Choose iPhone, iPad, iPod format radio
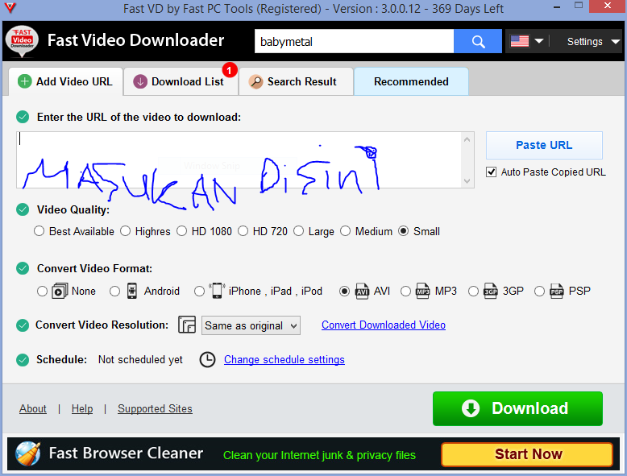Viewport: 627px width, 476px height. 199,292
